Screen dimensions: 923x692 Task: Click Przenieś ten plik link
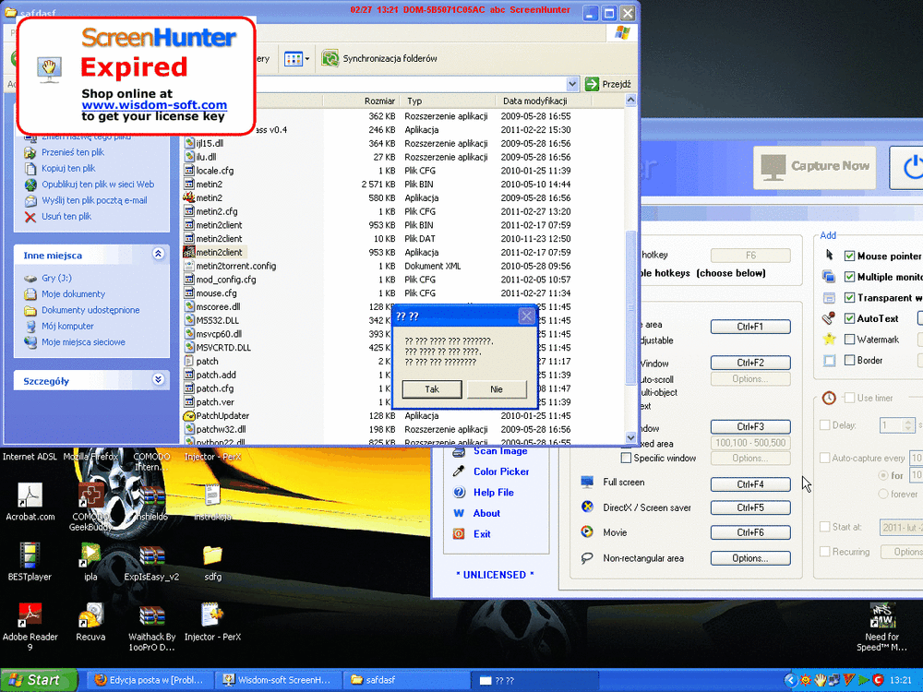coord(72,152)
